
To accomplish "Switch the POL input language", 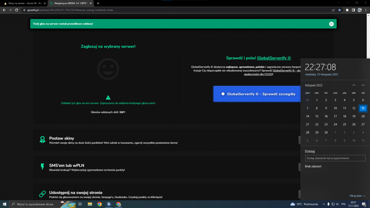I will (x=344, y=204).
